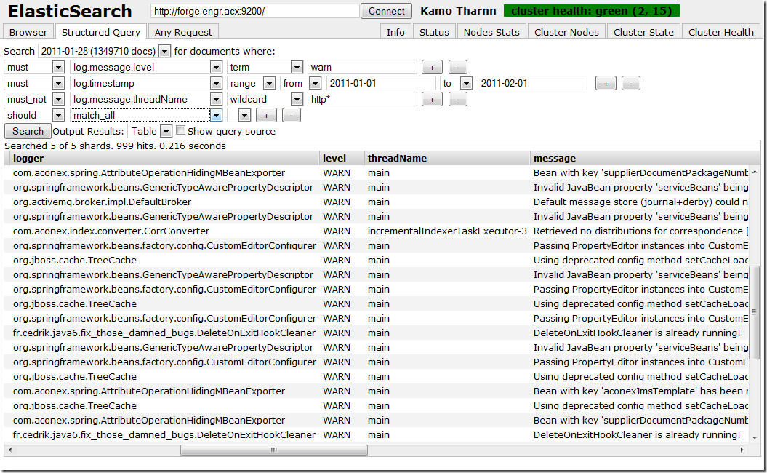Image resolution: width=767 pixels, height=473 pixels.
Task: Open empty operator dropdown in match_all row
Action: pyautogui.click(x=239, y=116)
